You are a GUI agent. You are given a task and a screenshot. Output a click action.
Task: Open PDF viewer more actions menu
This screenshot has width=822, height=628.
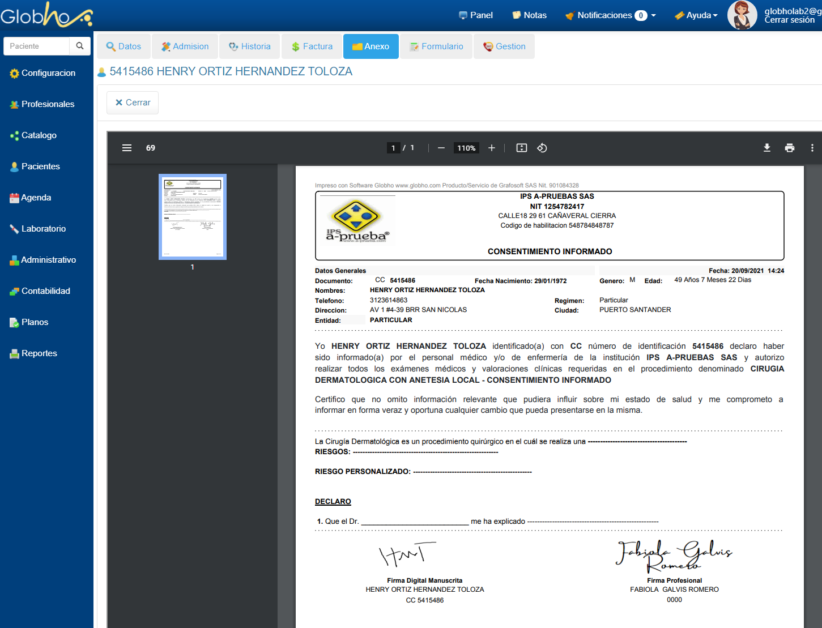812,148
